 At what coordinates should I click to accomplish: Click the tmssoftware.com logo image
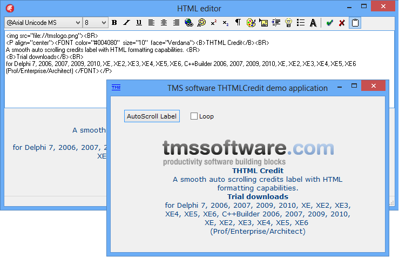248,153
